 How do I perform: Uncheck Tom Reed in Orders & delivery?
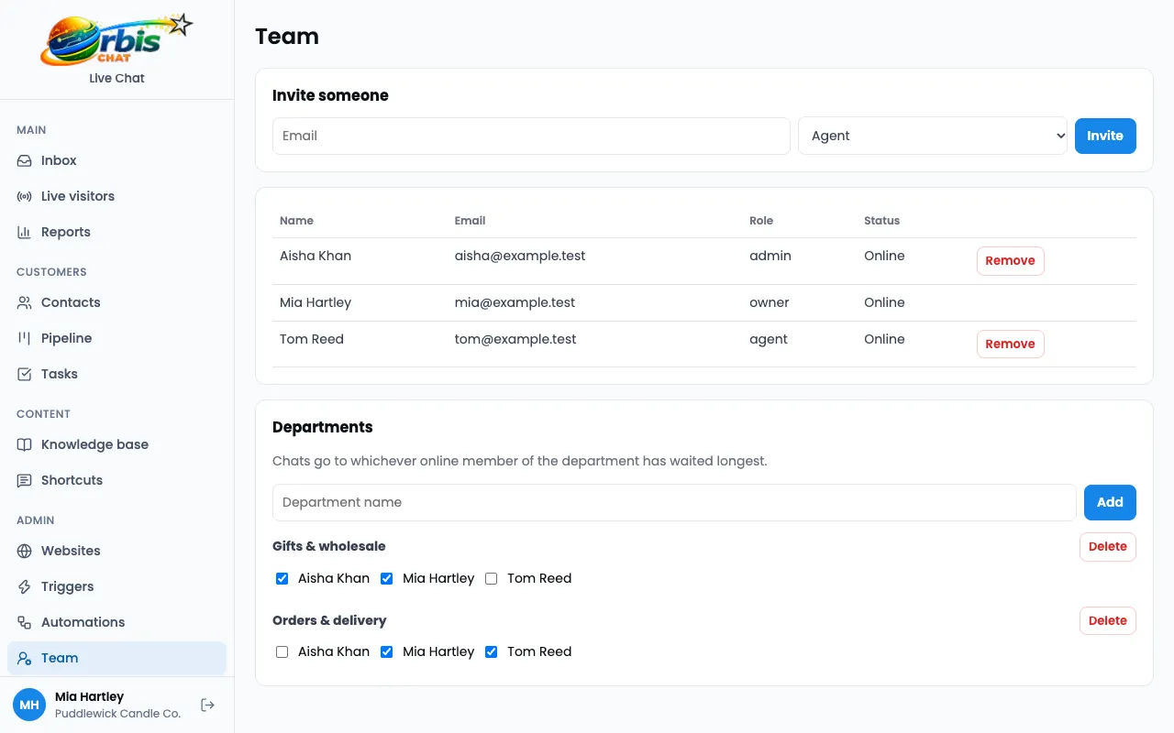(x=492, y=651)
